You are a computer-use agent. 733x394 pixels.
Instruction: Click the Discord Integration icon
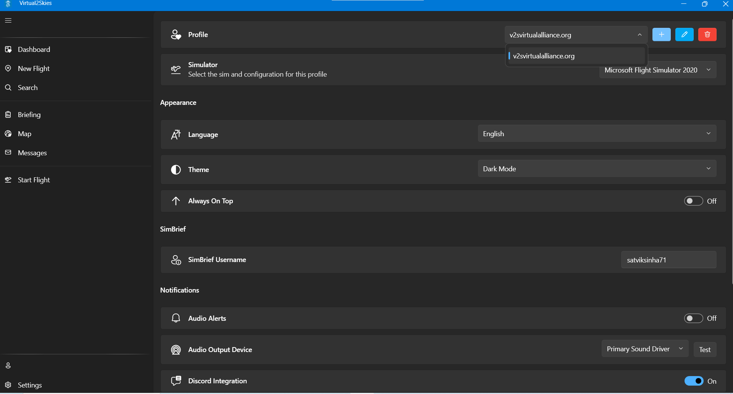(x=176, y=381)
